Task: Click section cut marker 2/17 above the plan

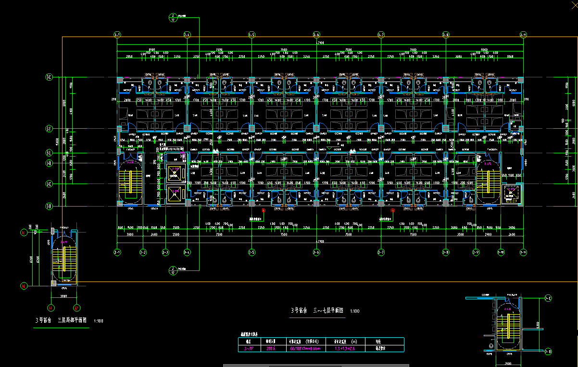Action: tap(173, 18)
